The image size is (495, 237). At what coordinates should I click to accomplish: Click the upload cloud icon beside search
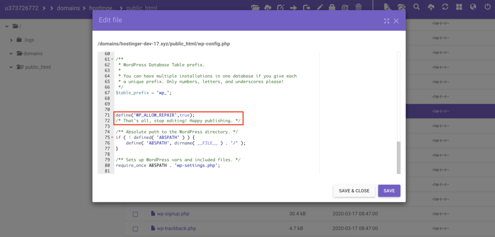tap(431, 7)
